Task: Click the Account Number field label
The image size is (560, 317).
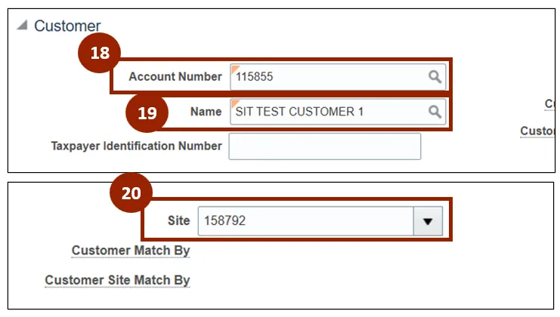Action: tap(175, 77)
